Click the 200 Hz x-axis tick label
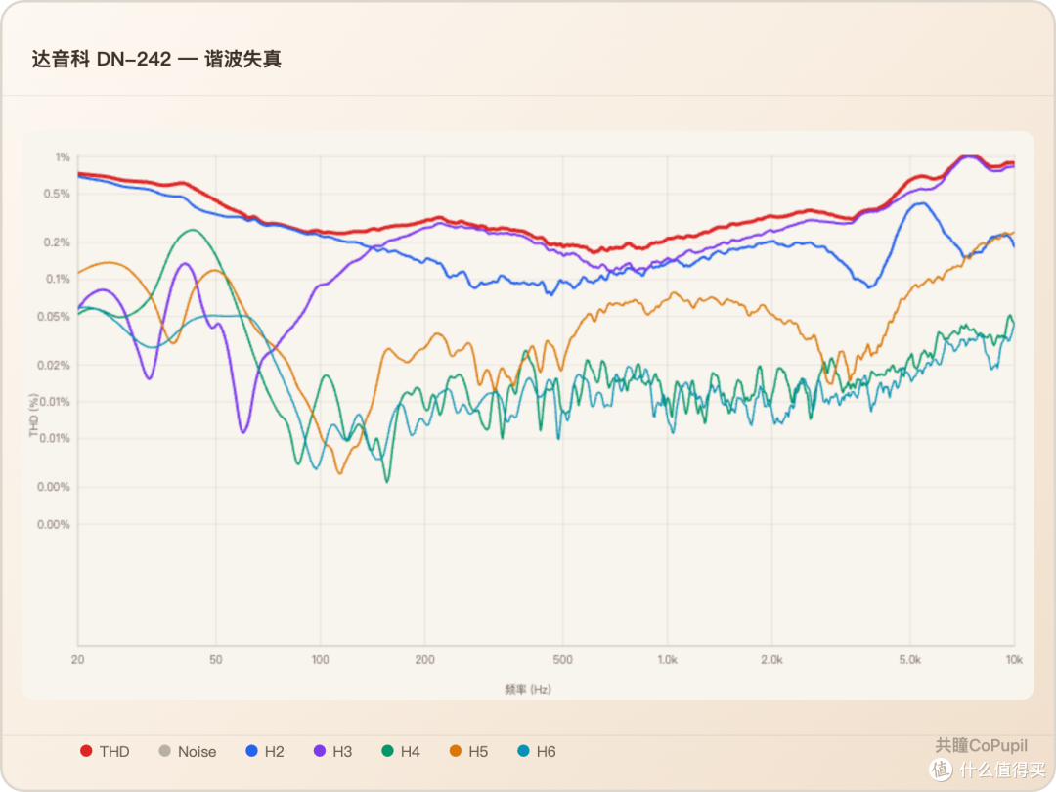1056x792 pixels. click(425, 660)
